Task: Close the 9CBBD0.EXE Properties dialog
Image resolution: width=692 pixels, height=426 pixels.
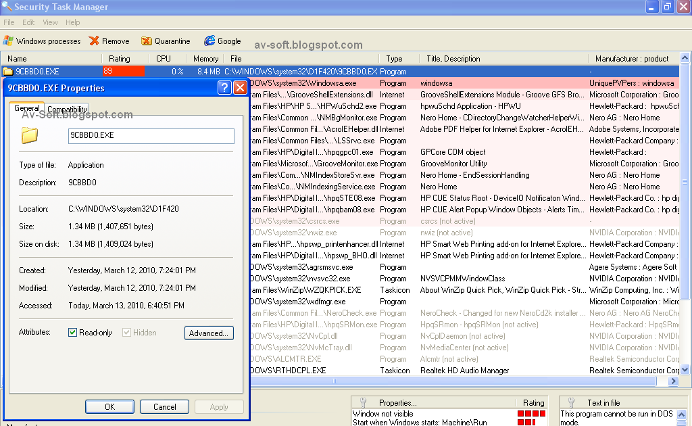Action: point(240,88)
